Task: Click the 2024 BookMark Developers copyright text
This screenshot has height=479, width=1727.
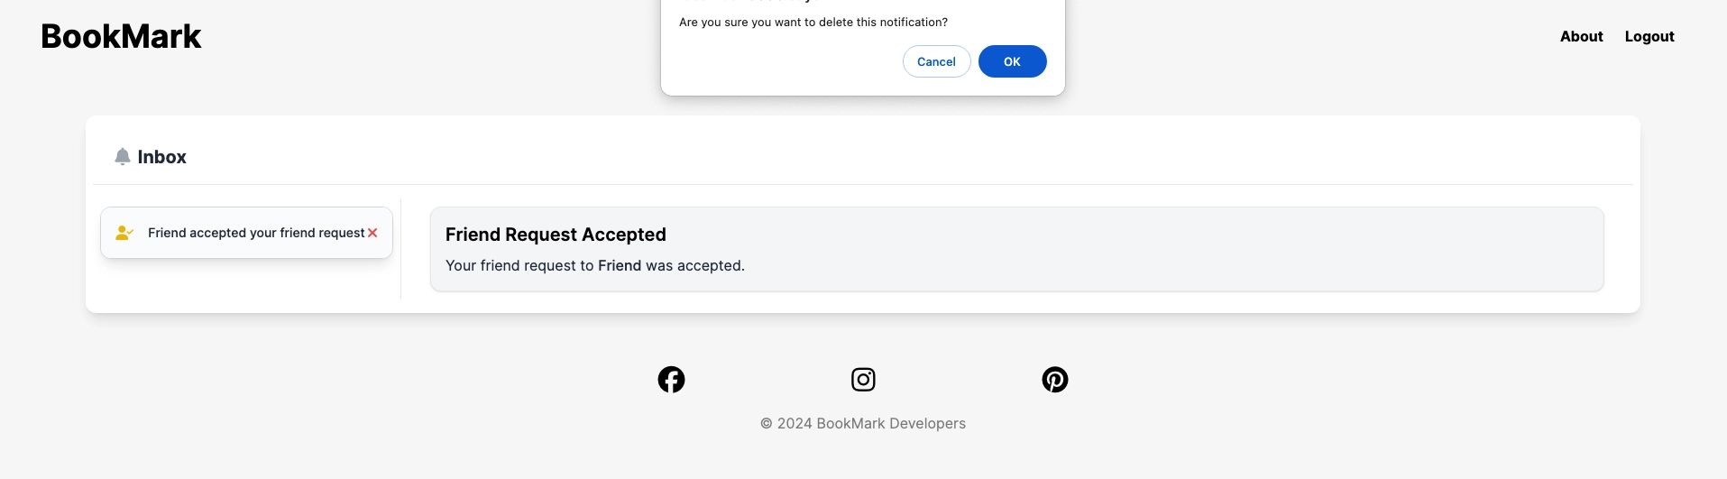Action: (871, 423)
